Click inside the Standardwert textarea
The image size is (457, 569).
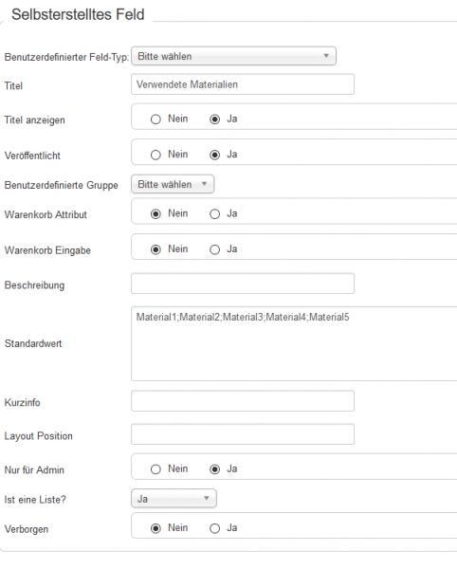[x=294, y=343]
